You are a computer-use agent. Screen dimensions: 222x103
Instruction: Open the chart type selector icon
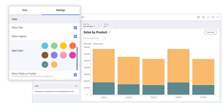pos(83,17)
